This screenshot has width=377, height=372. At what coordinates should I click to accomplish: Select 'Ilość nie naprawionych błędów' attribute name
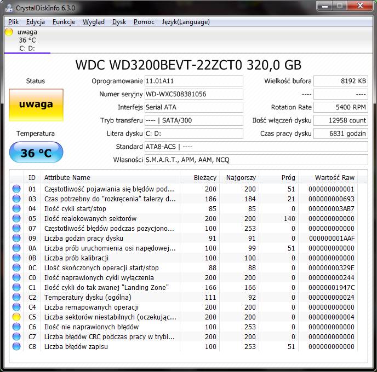92,327
